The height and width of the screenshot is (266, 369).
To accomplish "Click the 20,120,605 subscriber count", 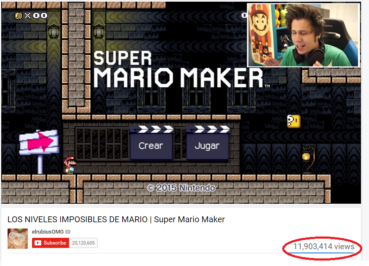I will pyautogui.click(x=83, y=243).
